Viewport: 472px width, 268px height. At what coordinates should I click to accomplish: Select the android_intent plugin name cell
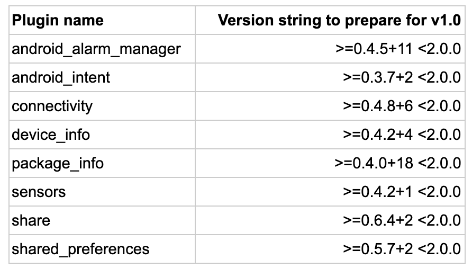(102, 77)
